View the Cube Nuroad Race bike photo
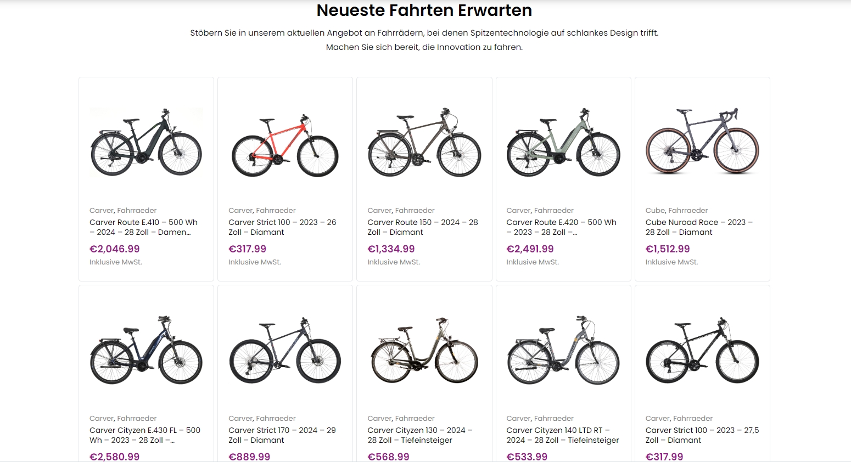Viewport: 851px width, 462px height. pos(702,142)
